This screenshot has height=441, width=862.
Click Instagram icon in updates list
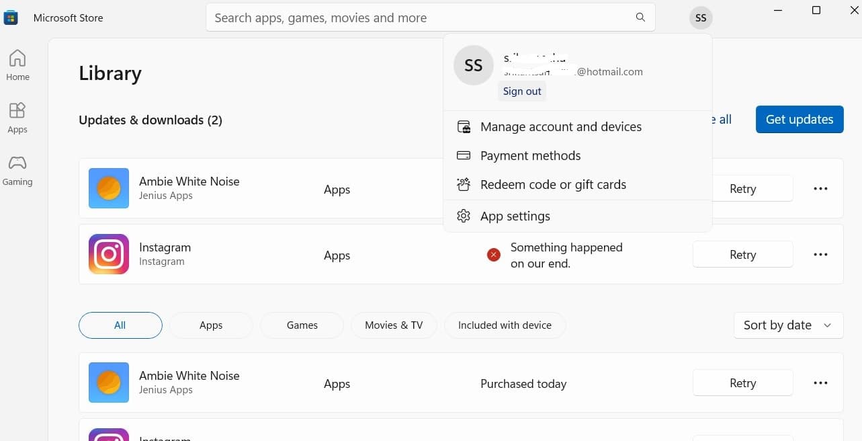point(109,254)
